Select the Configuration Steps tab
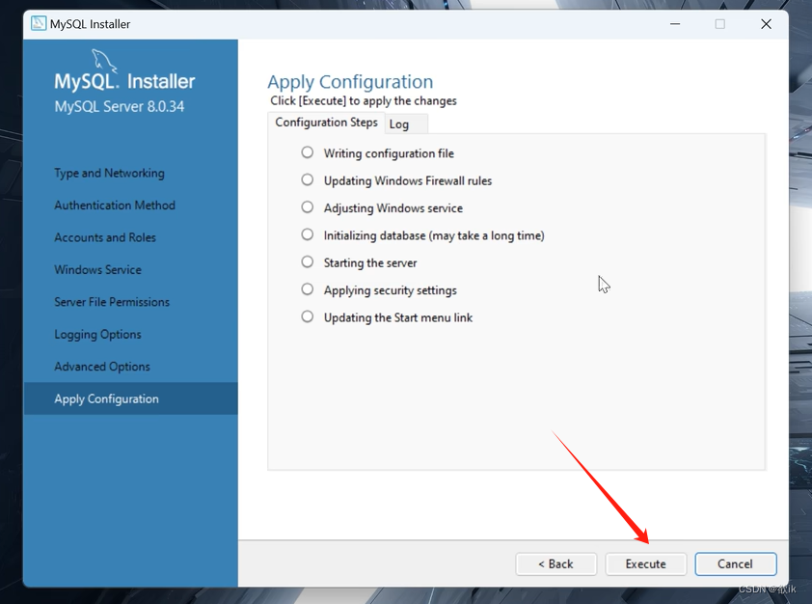 [326, 123]
